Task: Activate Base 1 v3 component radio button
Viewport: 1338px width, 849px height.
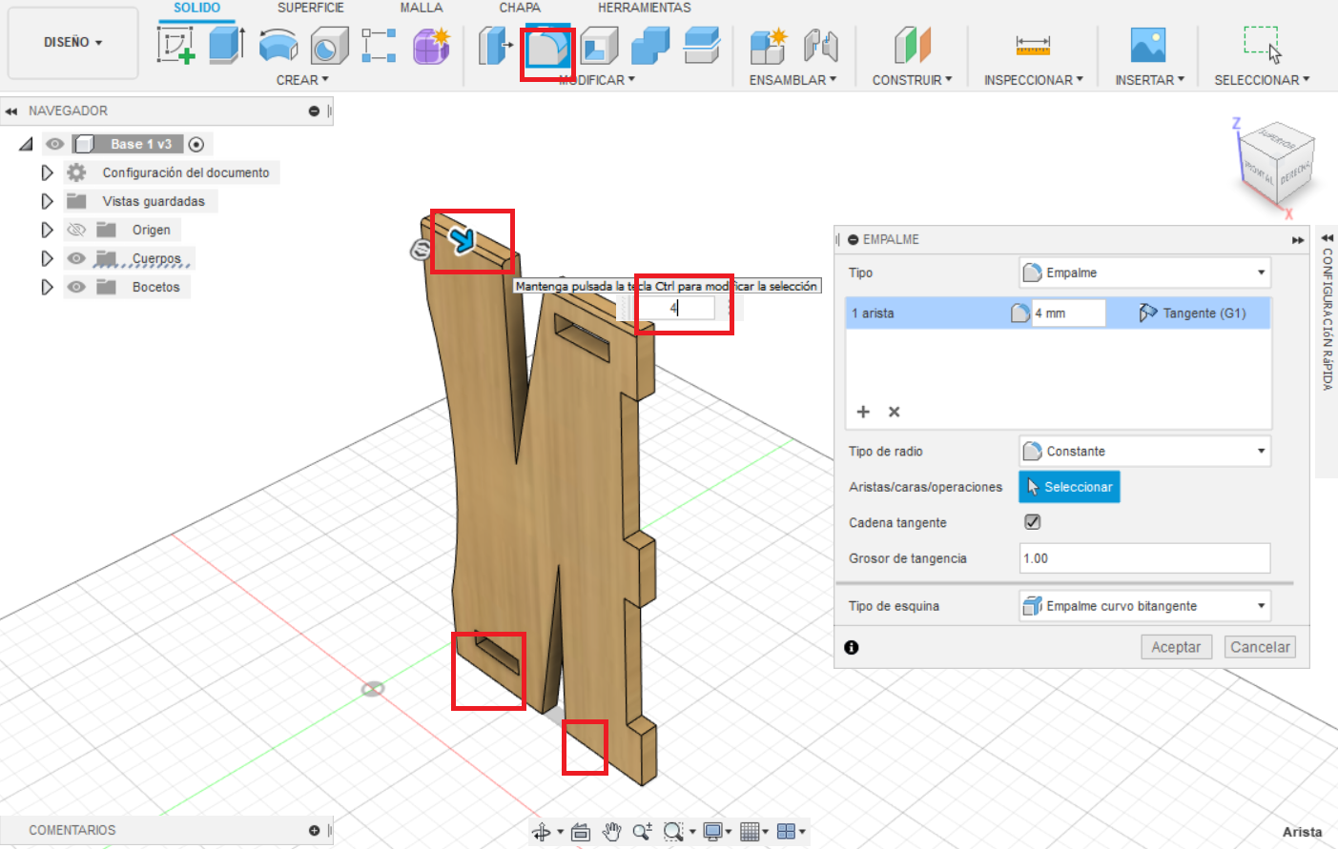Action: click(196, 145)
